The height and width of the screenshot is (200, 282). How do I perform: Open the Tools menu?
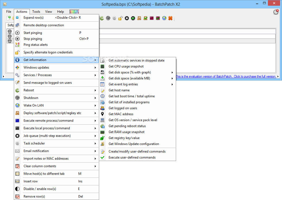tap(36, 11)
